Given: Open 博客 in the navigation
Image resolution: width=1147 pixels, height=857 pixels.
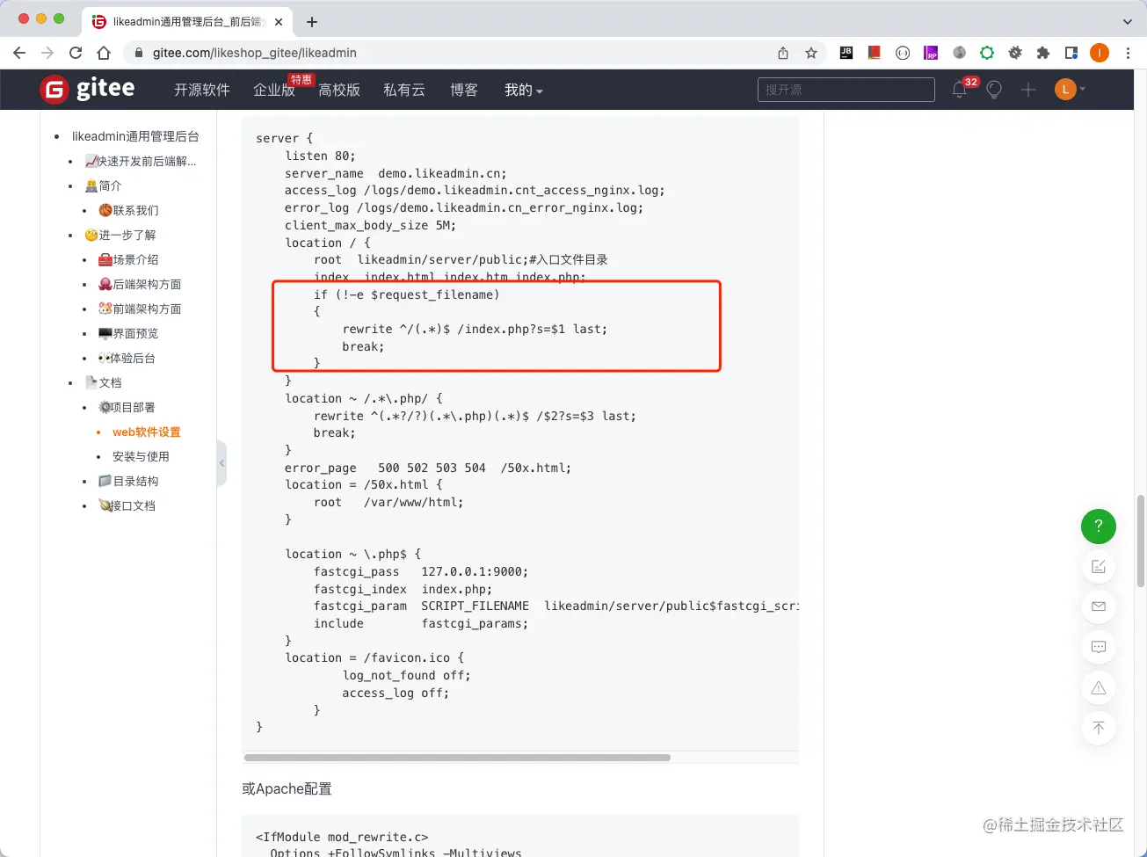Looking at the screenshot, I should 464,90.
